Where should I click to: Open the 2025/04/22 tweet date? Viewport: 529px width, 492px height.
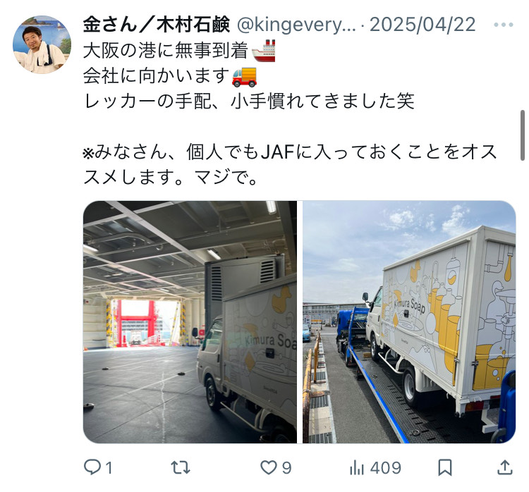(422, 25)
